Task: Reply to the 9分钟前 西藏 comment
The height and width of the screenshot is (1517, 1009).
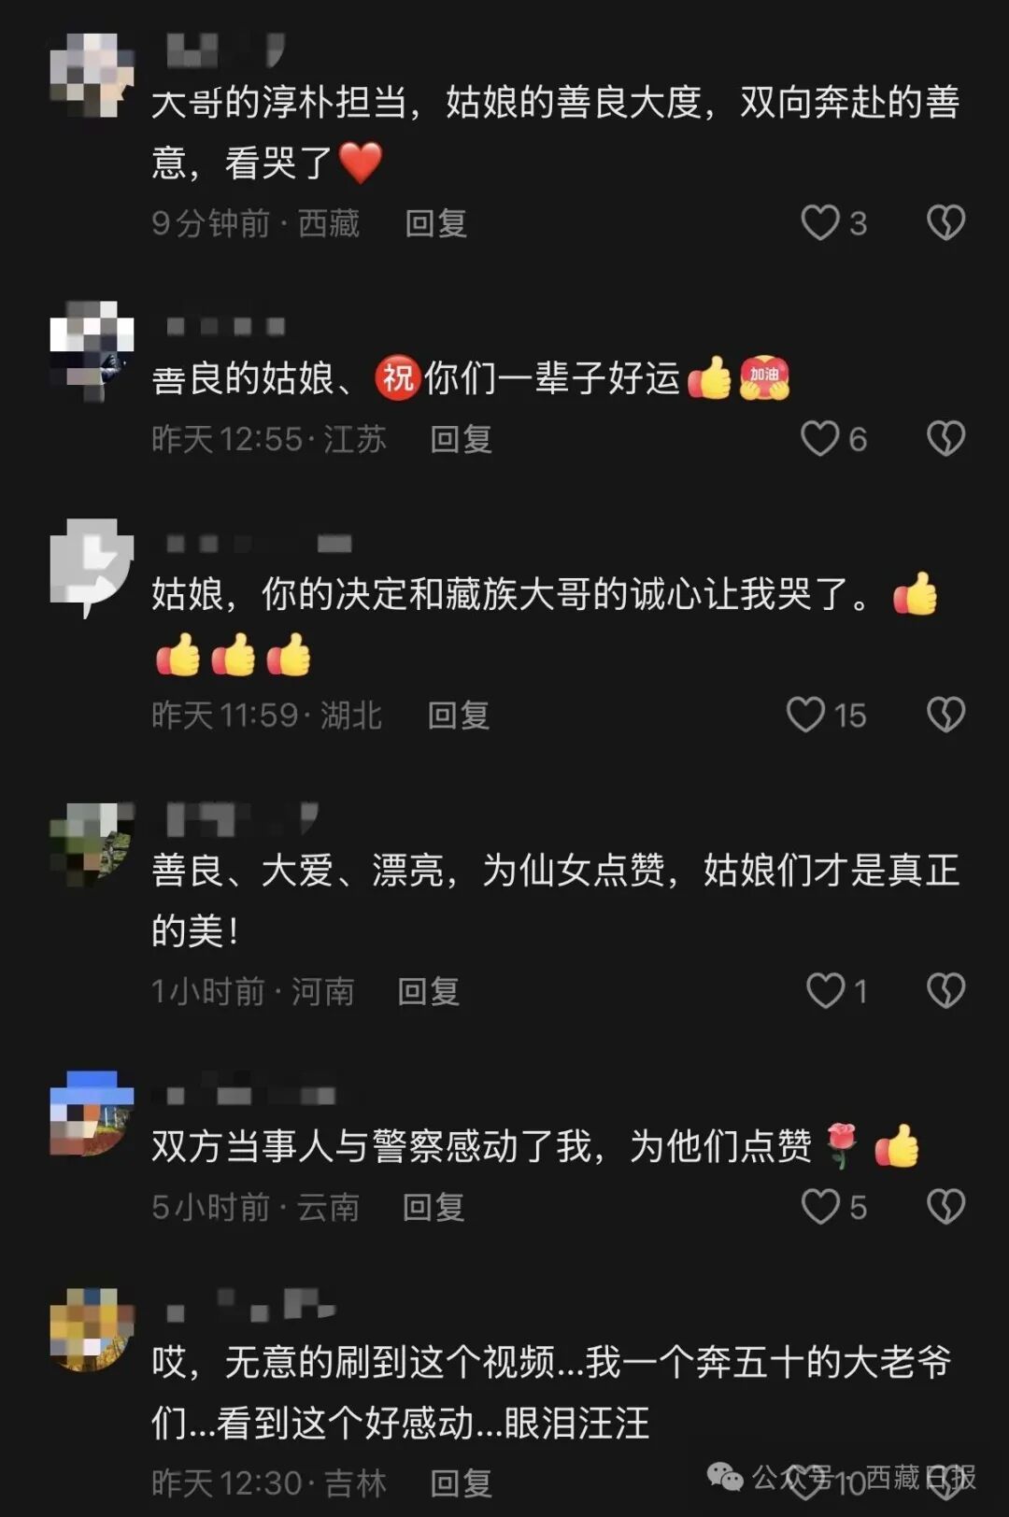Action: tap(435, 223)
